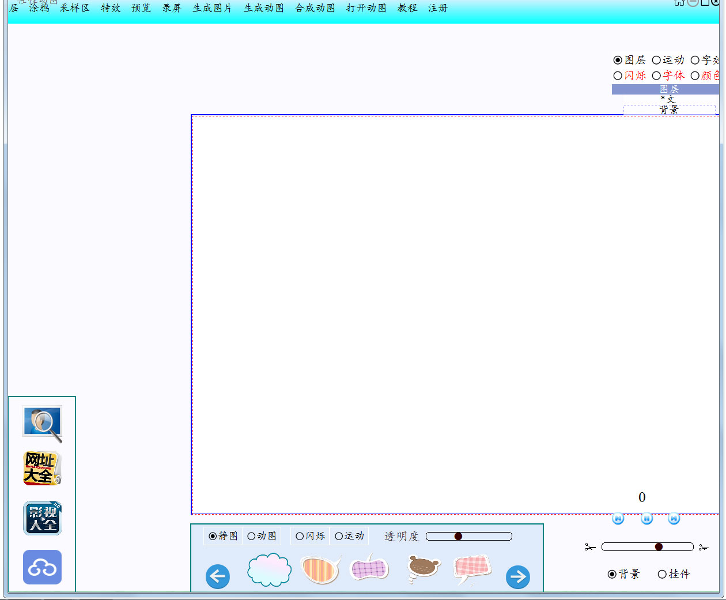The image size is (726, 600).
Task: Click the right arrow to browse more bubbles
Action: pos(517,577)
